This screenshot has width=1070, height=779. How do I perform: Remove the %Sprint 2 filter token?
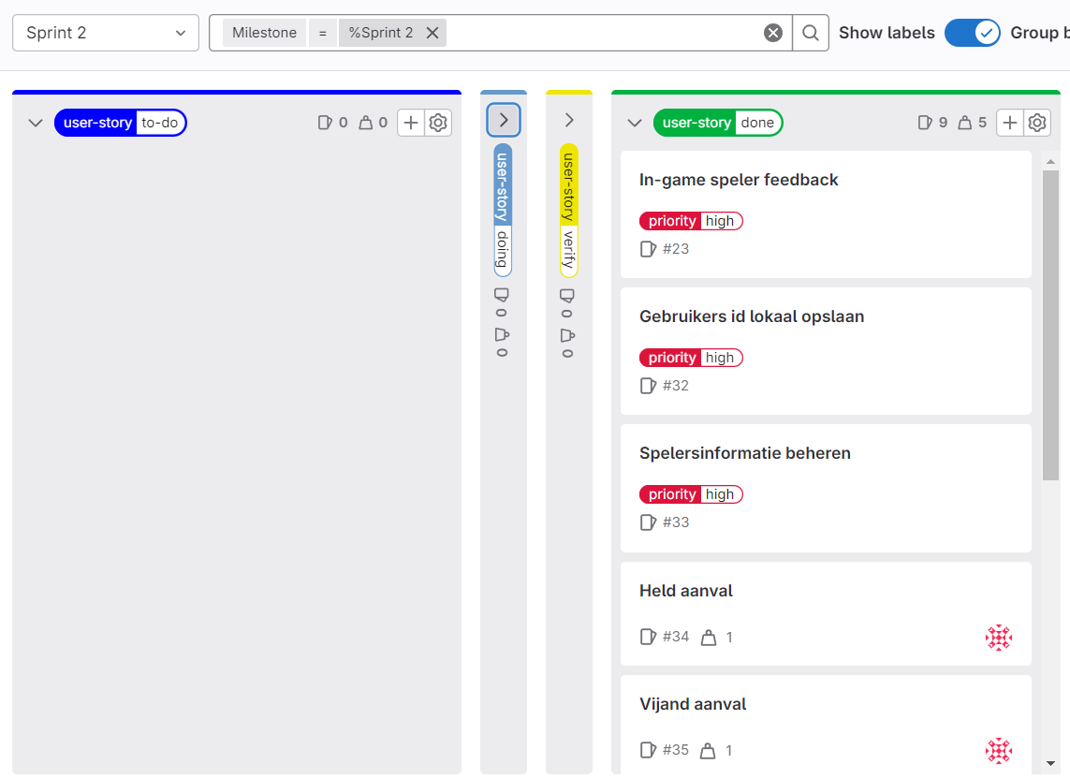[432, 33]
